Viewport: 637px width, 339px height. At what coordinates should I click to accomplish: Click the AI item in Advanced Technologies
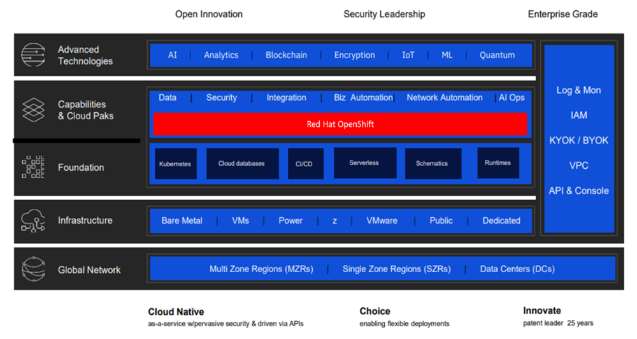[x=173, y=55]
